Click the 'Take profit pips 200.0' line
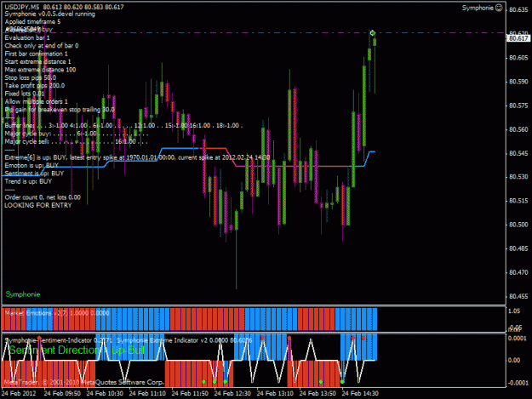The width and height of the screenshot is (532, 399). [35, 86]
